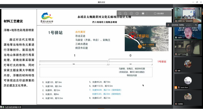This screenshot has width=203, height=109.
Task: Click the Taoist-Buer participant avatar
Action: pos(188,81)
